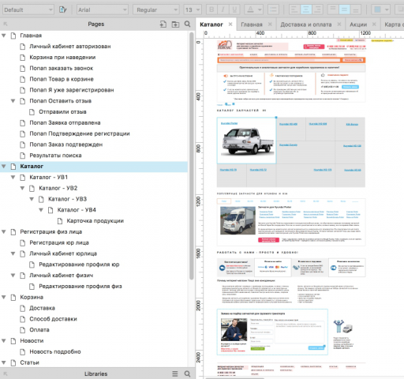
Task: Click page icon of Карточка продукции
Action: [60, 221]
